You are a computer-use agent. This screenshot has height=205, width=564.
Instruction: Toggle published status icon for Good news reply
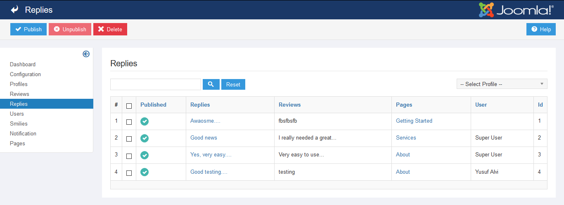pos(145,138)
